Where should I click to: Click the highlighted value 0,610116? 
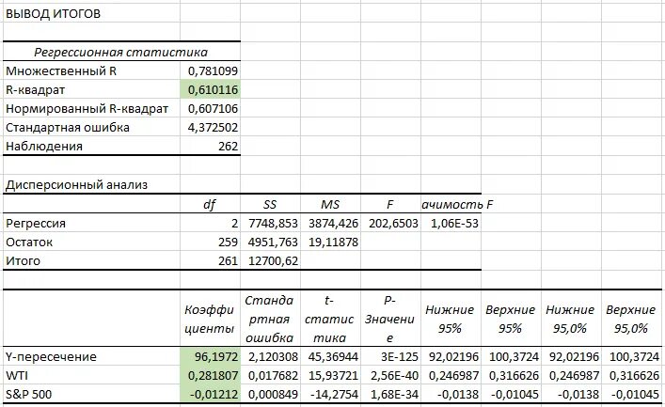pos(213,90)
